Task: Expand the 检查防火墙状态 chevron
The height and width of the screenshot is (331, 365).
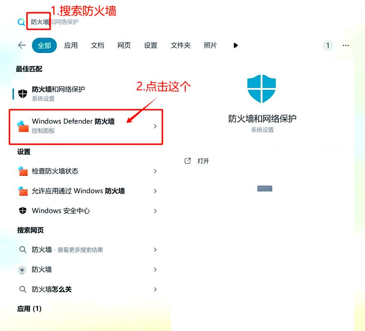Action: click(155, 171)
